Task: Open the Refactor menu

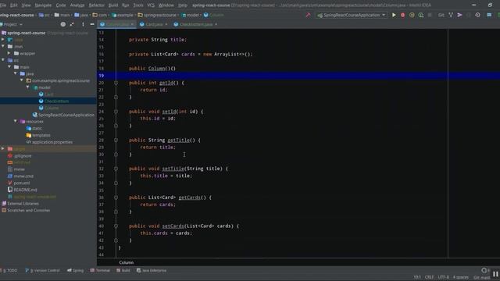Action: tap(96, 5)
